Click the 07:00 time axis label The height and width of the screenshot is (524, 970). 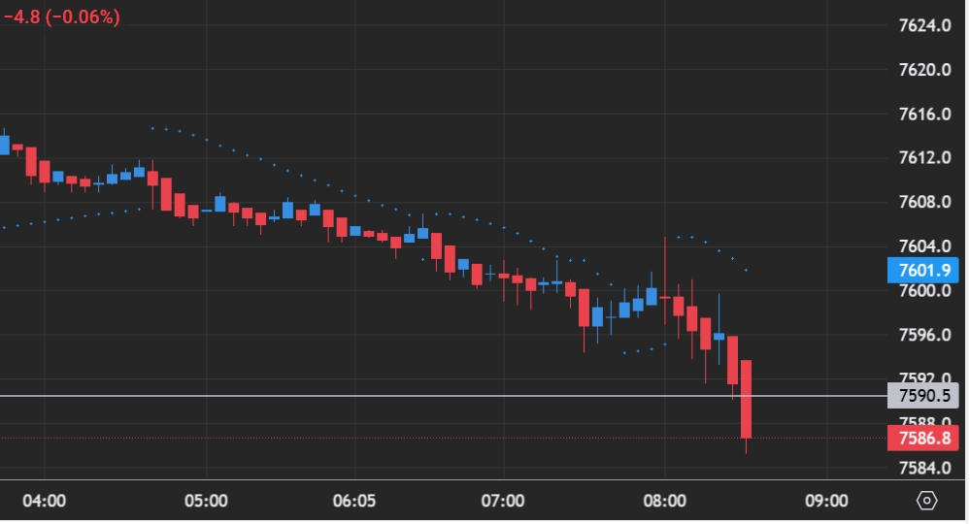(503, 501)
